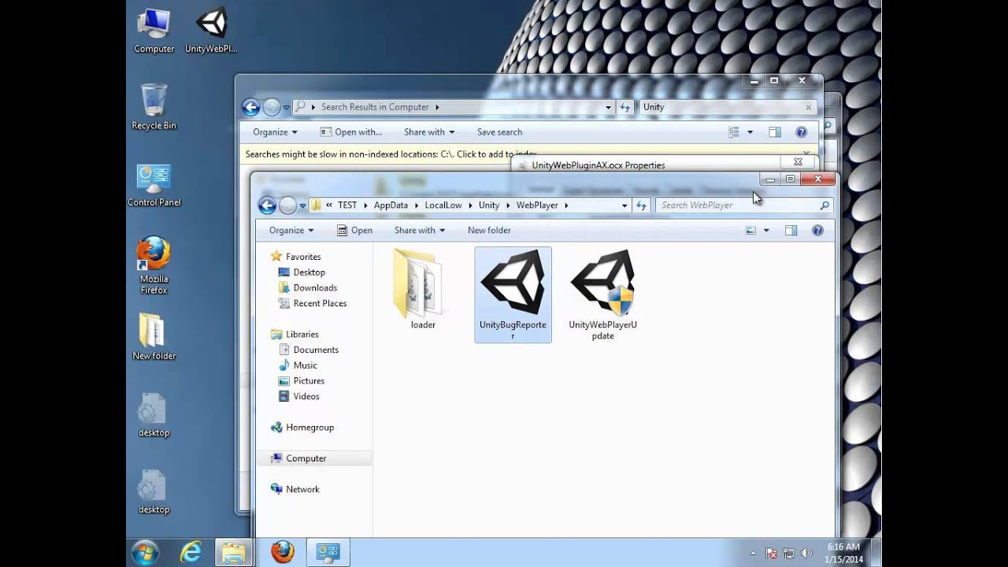
Task: Open Computer desktop icon
Action: click(x=154, y=31)
